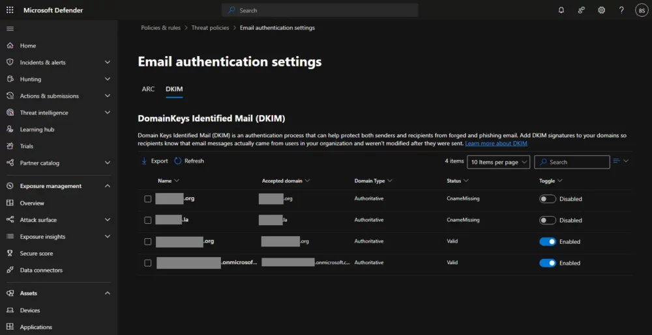The height and width of the screenshot is (335, 652).
Task: Switch to the ARC tab
Action: pyautogui.click(x=148, y=89)
